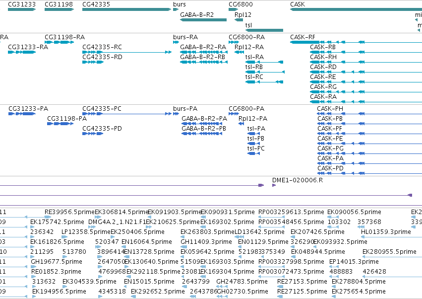Image resolution: width=422 pixels, height=299 pixels.
Task: Open the Rpl12-PA protein label
Action: coord(253,119)
